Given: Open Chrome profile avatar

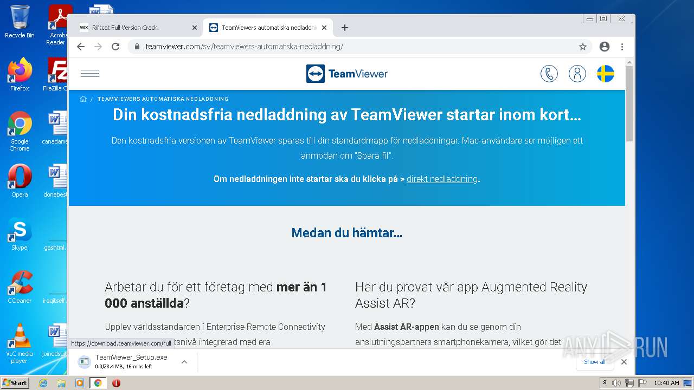Looking at the screenshot, I should [x=605, y=47].
